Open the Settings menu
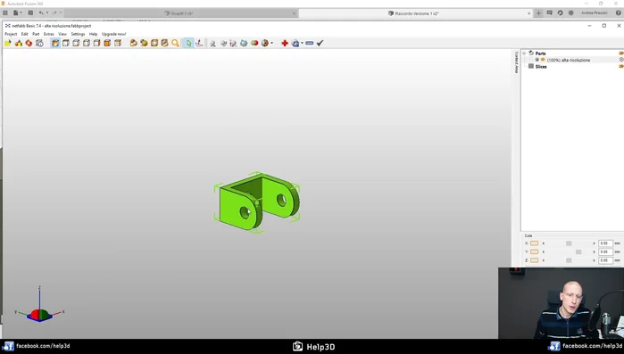The width and height of the screenshot is (624, 354). click(78, 34)
